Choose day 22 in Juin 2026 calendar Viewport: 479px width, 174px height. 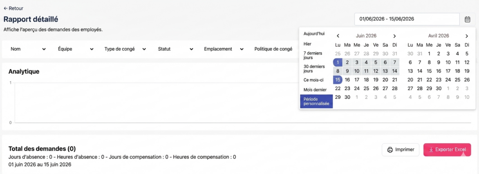(338, 88)
